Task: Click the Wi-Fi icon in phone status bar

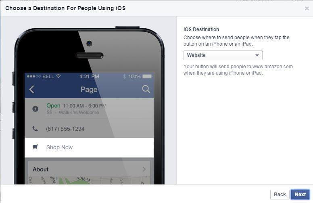Action: (x=58, y=76)
